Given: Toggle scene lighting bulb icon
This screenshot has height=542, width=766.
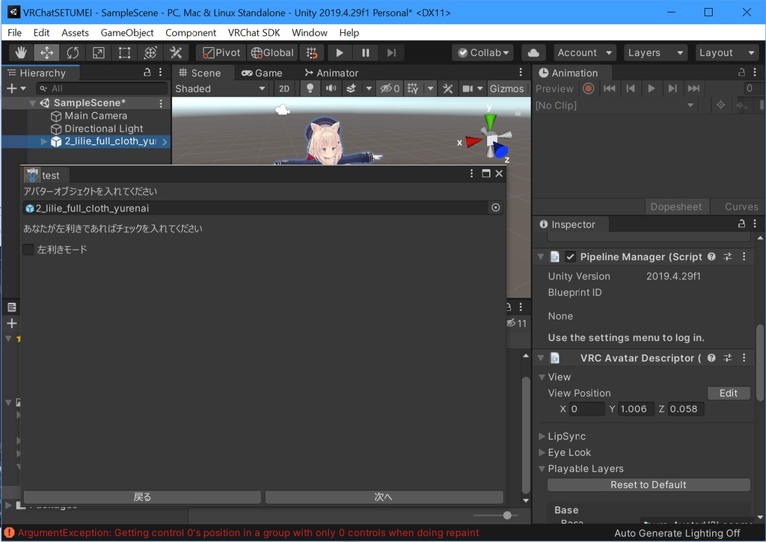Looking at the screenshot, I should click(310, 88).
